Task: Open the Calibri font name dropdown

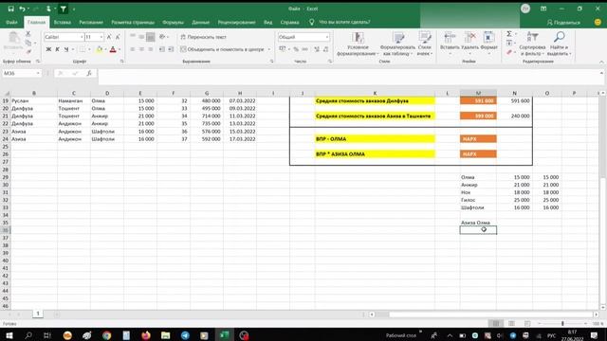Action: 82,37
